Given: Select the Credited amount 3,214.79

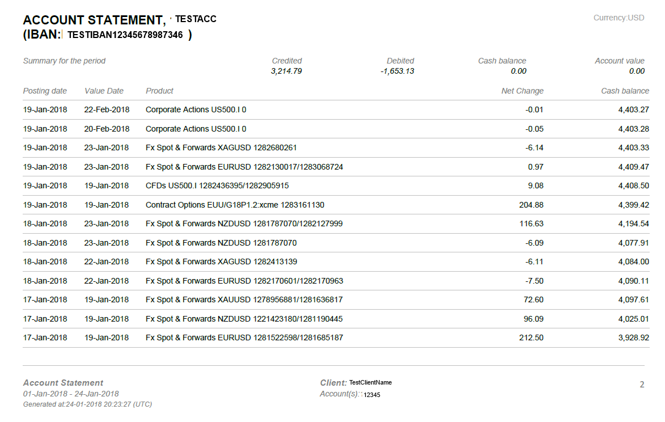Looking at the screenshot, I should click(x=286, y=70).
